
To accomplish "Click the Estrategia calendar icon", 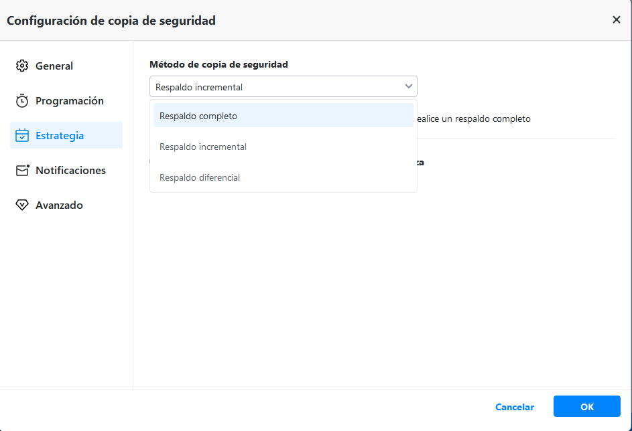I will coord(22,136).
